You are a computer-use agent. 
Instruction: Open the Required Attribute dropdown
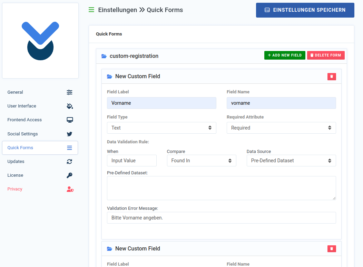pos(281,128)
